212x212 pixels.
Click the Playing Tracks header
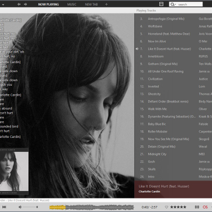(x=146, y=11)
